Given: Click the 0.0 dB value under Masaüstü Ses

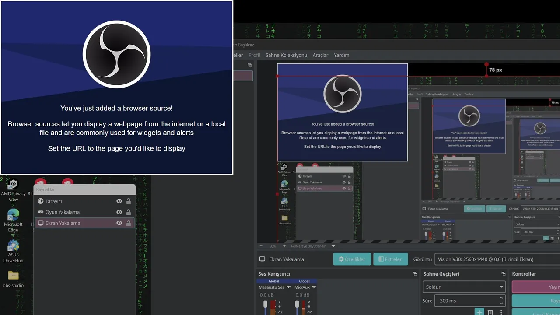Looking at the screenshot, I should pyautogui.click(x=266, y=295).
